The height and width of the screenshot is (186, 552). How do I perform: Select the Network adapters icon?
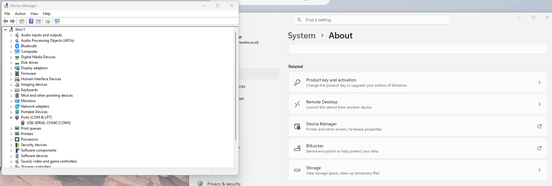17,106
